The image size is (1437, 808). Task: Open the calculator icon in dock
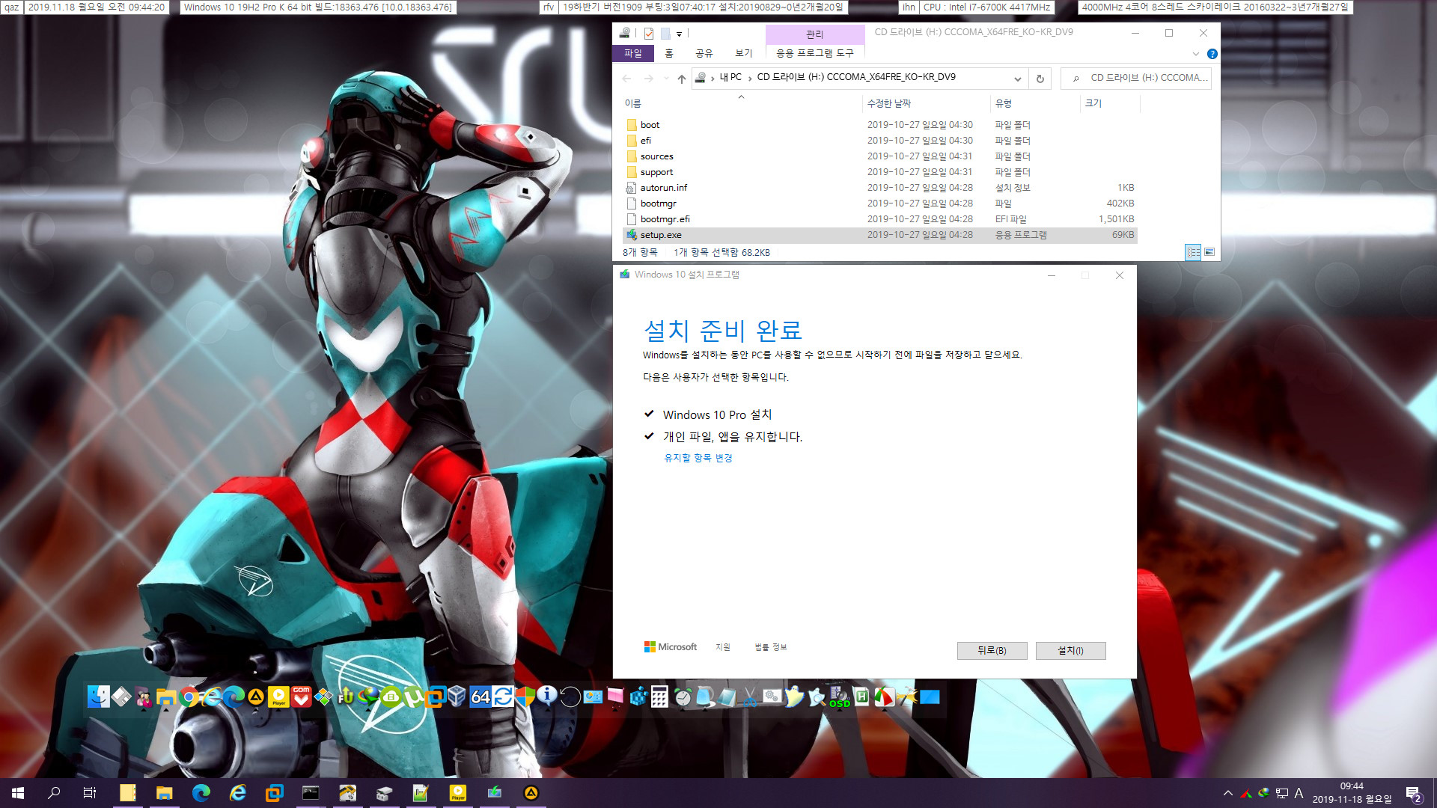coord(659,697)
